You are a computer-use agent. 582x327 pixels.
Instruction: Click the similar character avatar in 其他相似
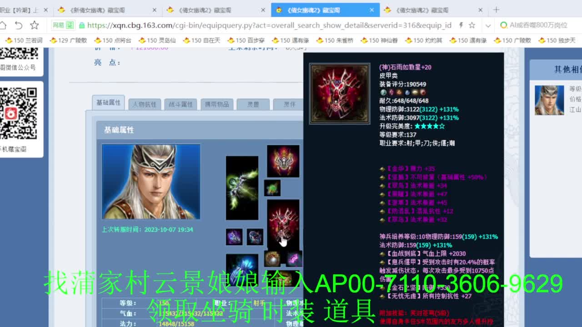549,100
